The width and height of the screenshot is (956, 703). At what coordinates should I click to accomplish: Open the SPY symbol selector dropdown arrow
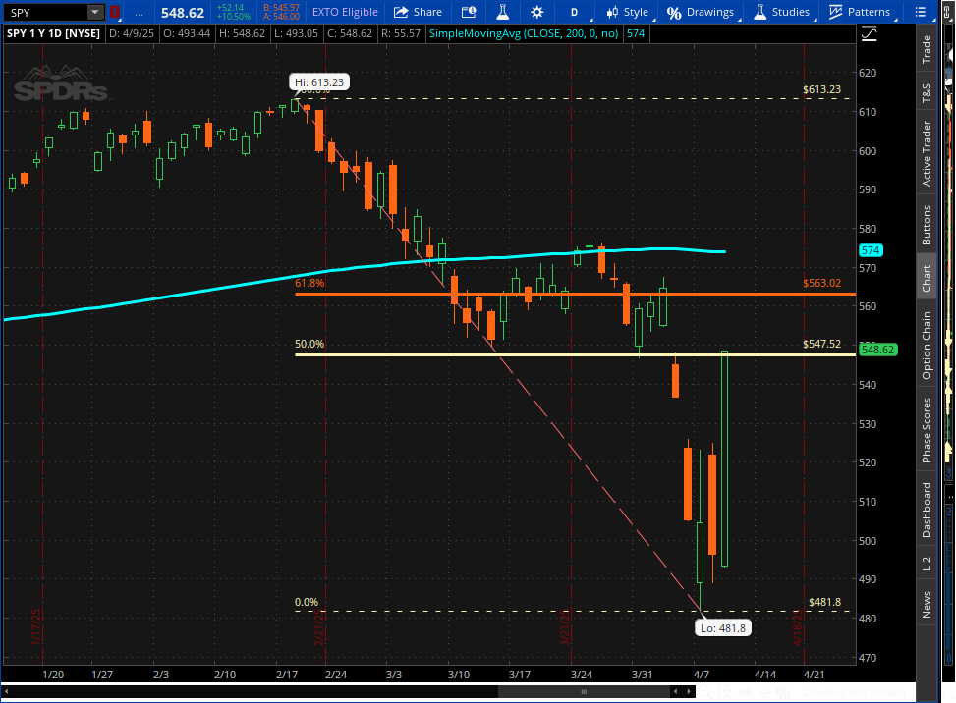95,12
